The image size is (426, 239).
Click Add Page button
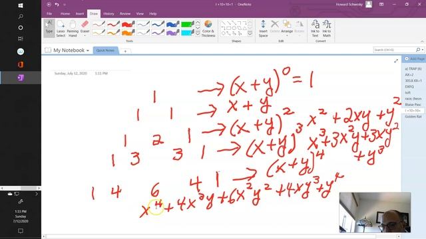(415, 59)
